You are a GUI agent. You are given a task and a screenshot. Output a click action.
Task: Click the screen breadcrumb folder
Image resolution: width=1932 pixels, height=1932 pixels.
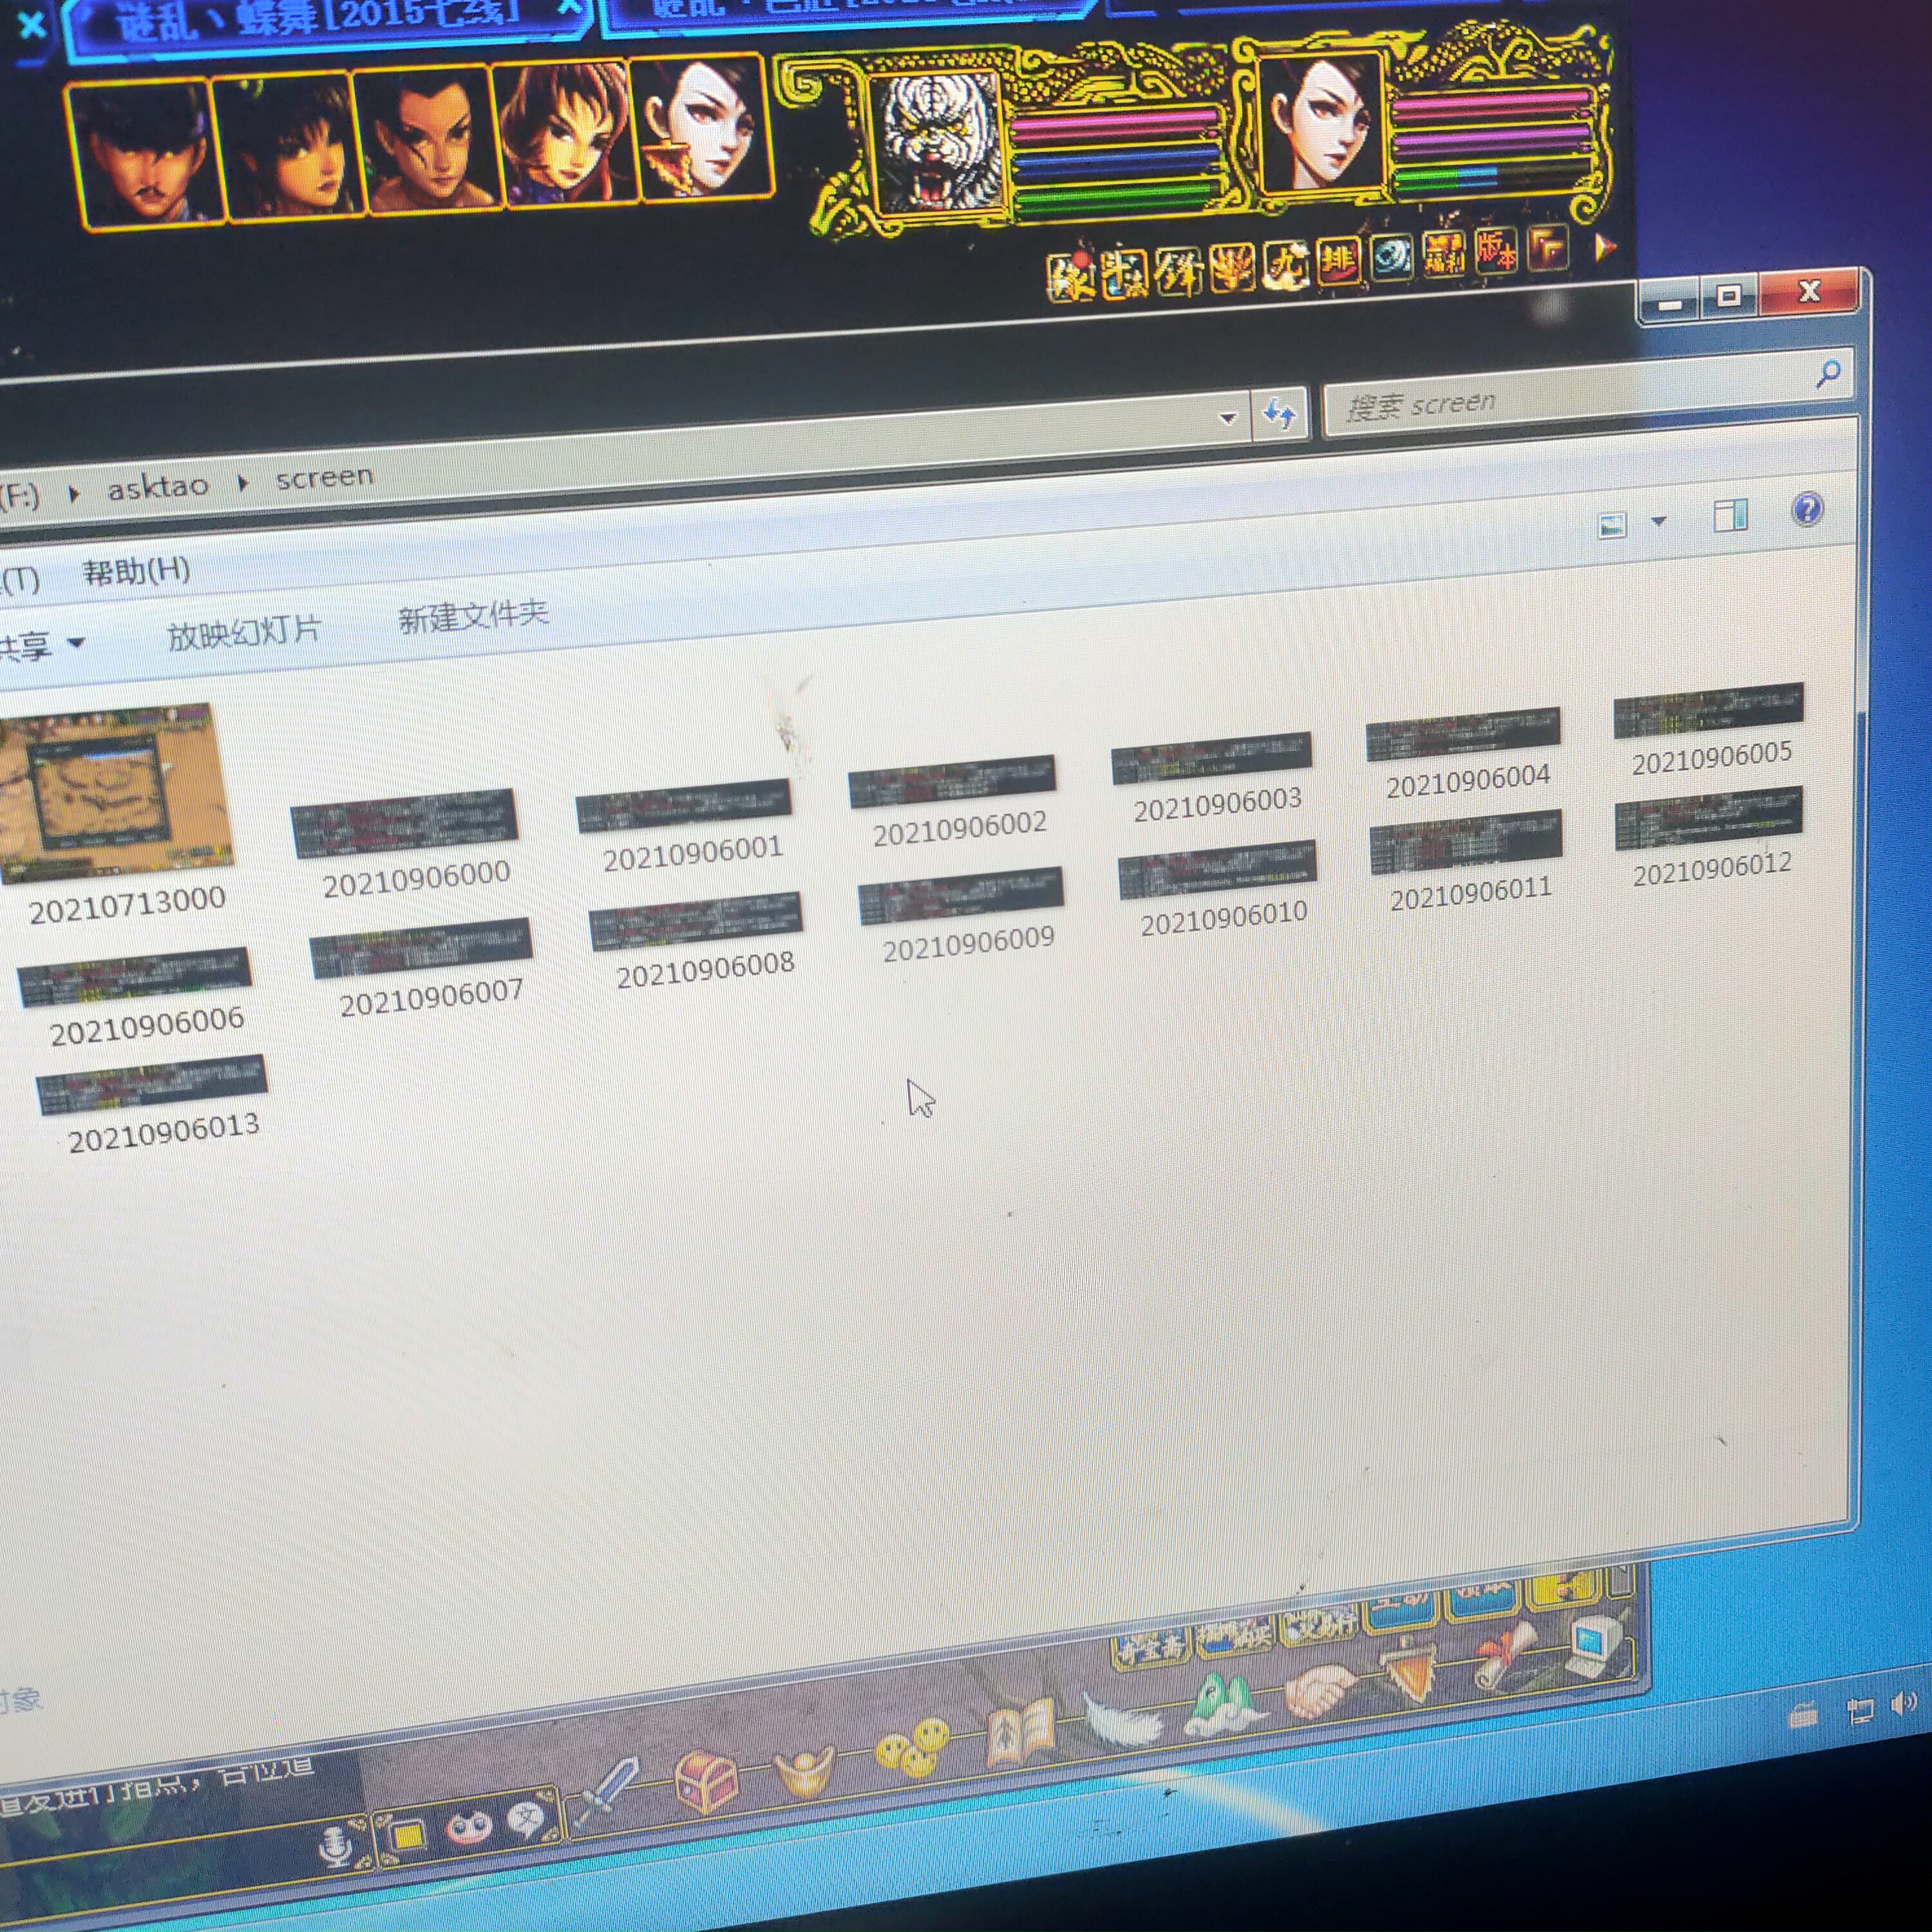pyautogui.click(x=324, y=477)
